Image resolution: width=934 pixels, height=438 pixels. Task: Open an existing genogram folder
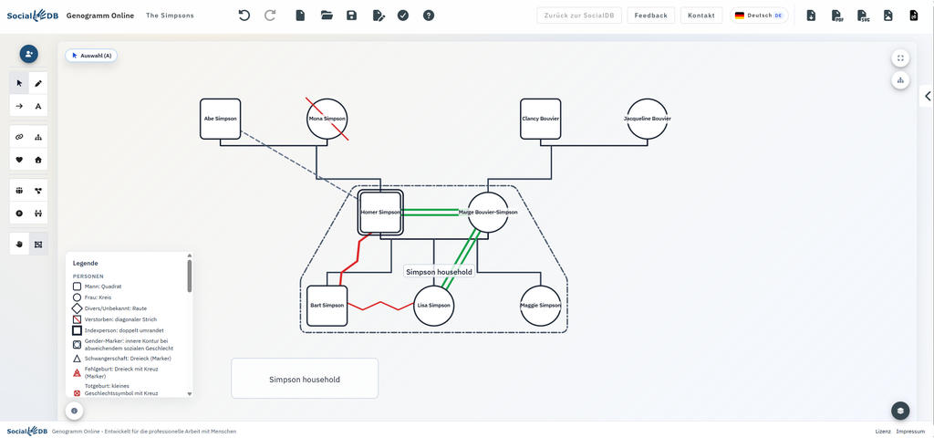326,16
